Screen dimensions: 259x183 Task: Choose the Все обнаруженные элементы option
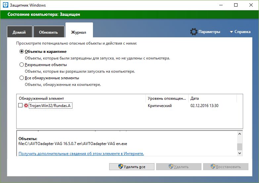tap(22, 78)
